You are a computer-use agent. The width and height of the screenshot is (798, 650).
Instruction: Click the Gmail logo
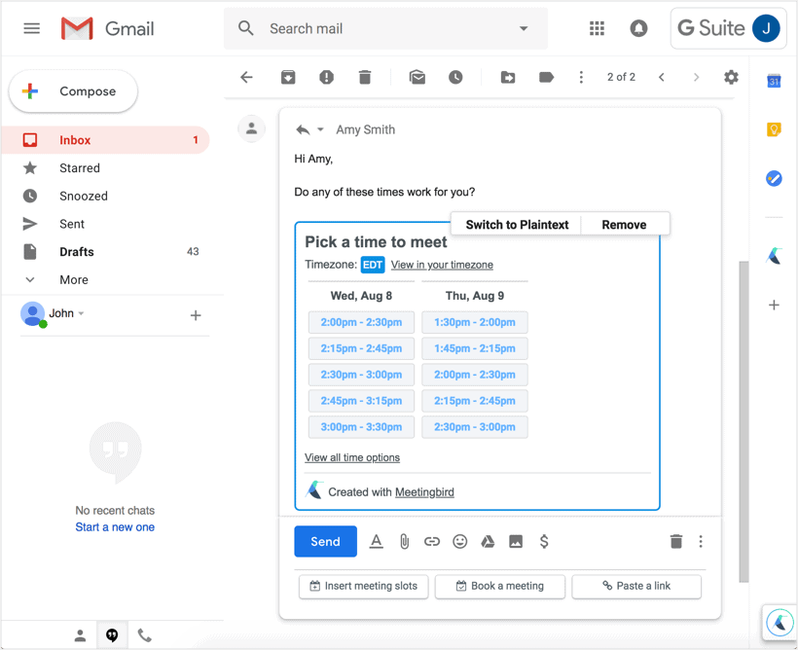pyautogui.click(x=107, y=28)
